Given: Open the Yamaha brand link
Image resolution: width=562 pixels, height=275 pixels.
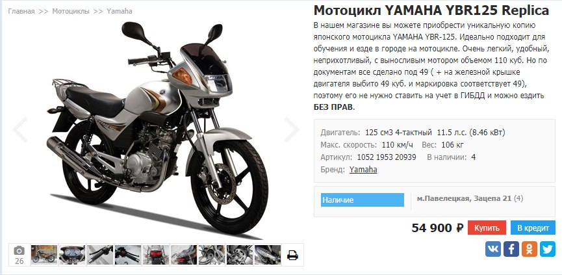Looking at the screenshot, I should [x=363, y=169].
